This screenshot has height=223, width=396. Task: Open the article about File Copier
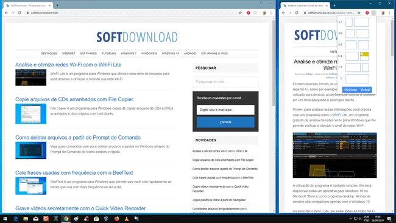click(74, 99)
